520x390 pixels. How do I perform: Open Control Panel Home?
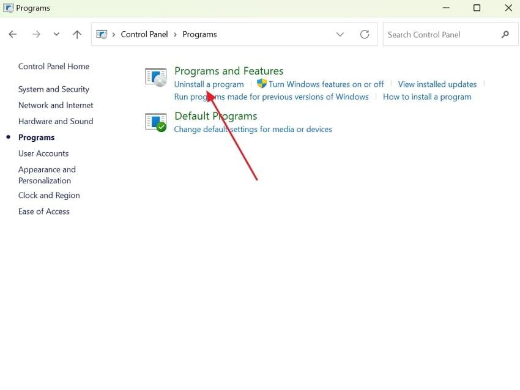tap(54, 66)
